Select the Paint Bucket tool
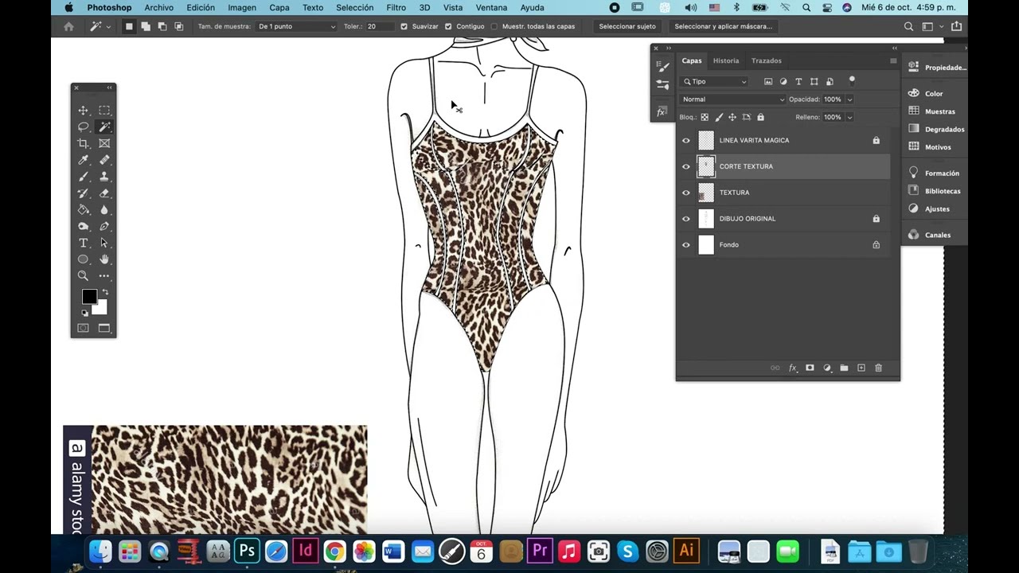 83,210
